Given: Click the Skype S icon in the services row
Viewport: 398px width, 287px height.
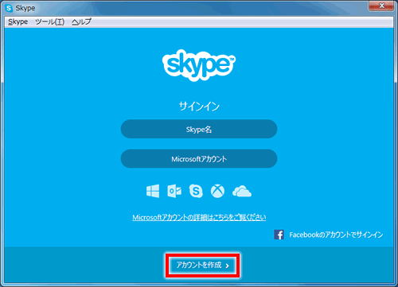Looking at the screenshot, I should (x=196, y=191).
